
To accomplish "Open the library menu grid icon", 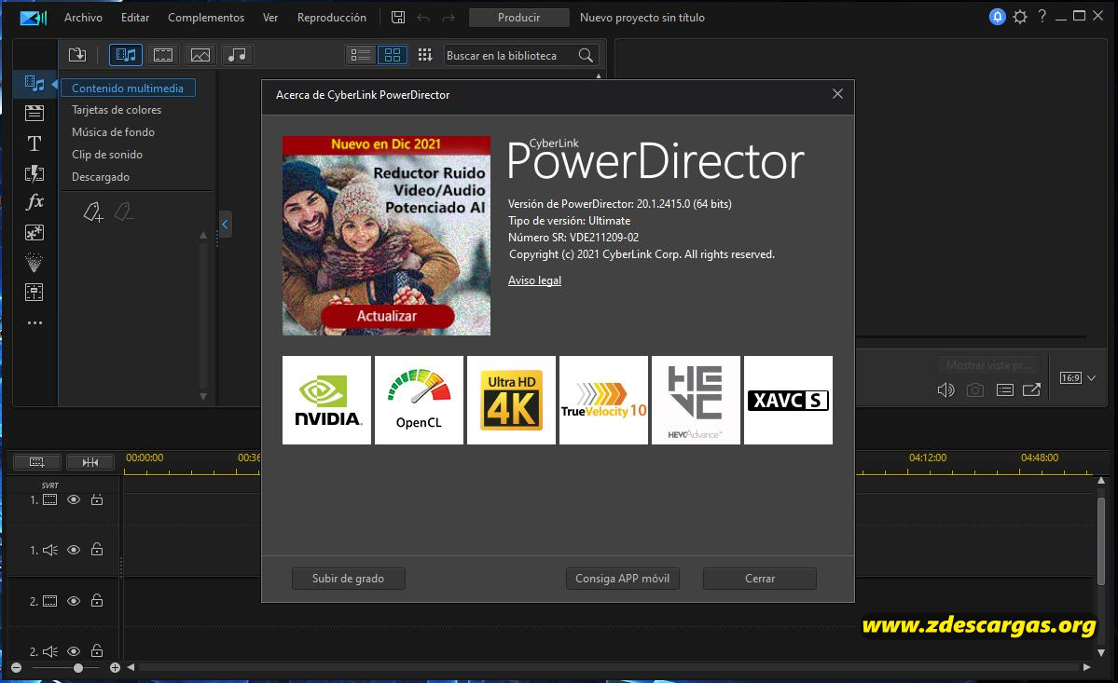I will coord(425,55).
